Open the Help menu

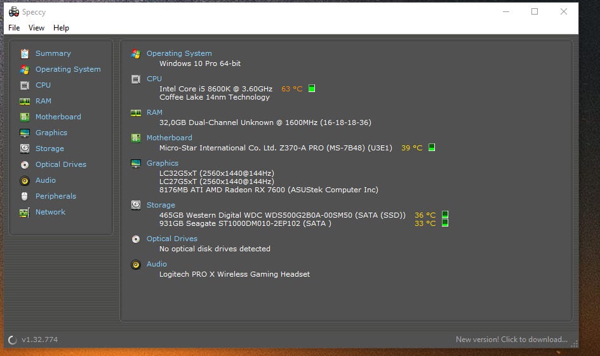(61, 28)
